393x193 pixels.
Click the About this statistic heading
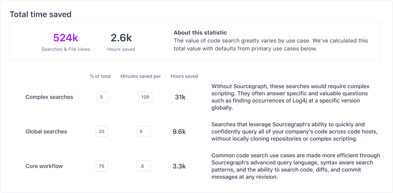(x=200, y=33)
